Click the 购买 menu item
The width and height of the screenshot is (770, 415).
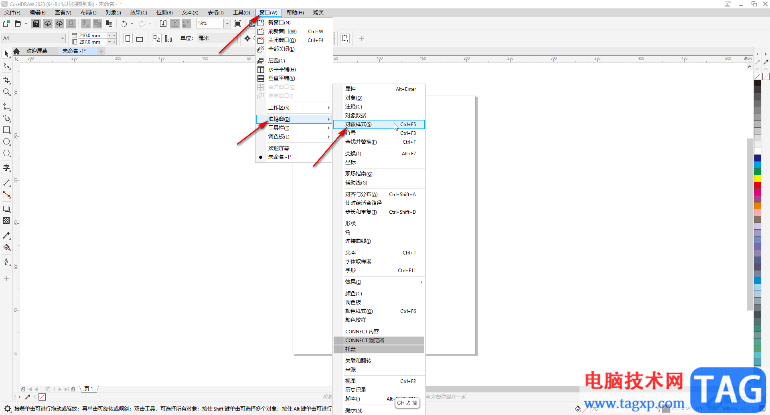click(318, 13)
